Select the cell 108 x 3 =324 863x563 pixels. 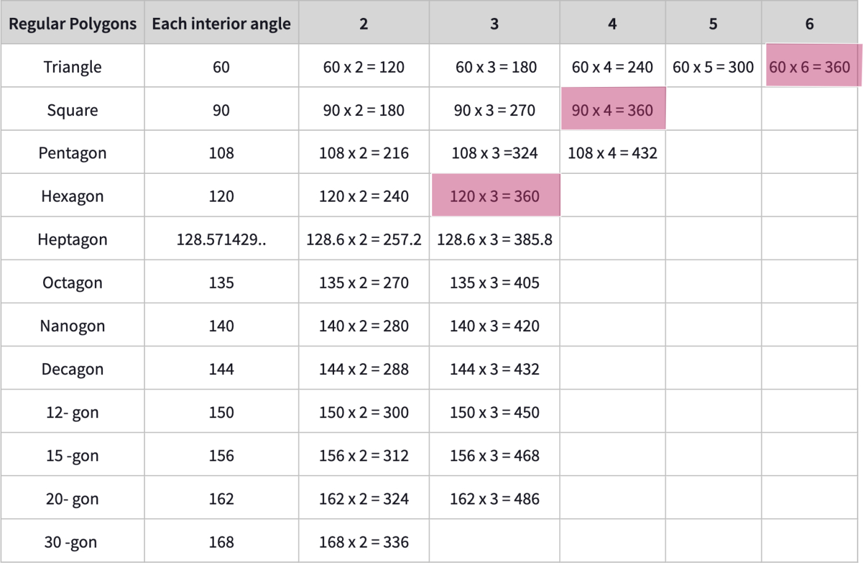[x=494, y=152]
